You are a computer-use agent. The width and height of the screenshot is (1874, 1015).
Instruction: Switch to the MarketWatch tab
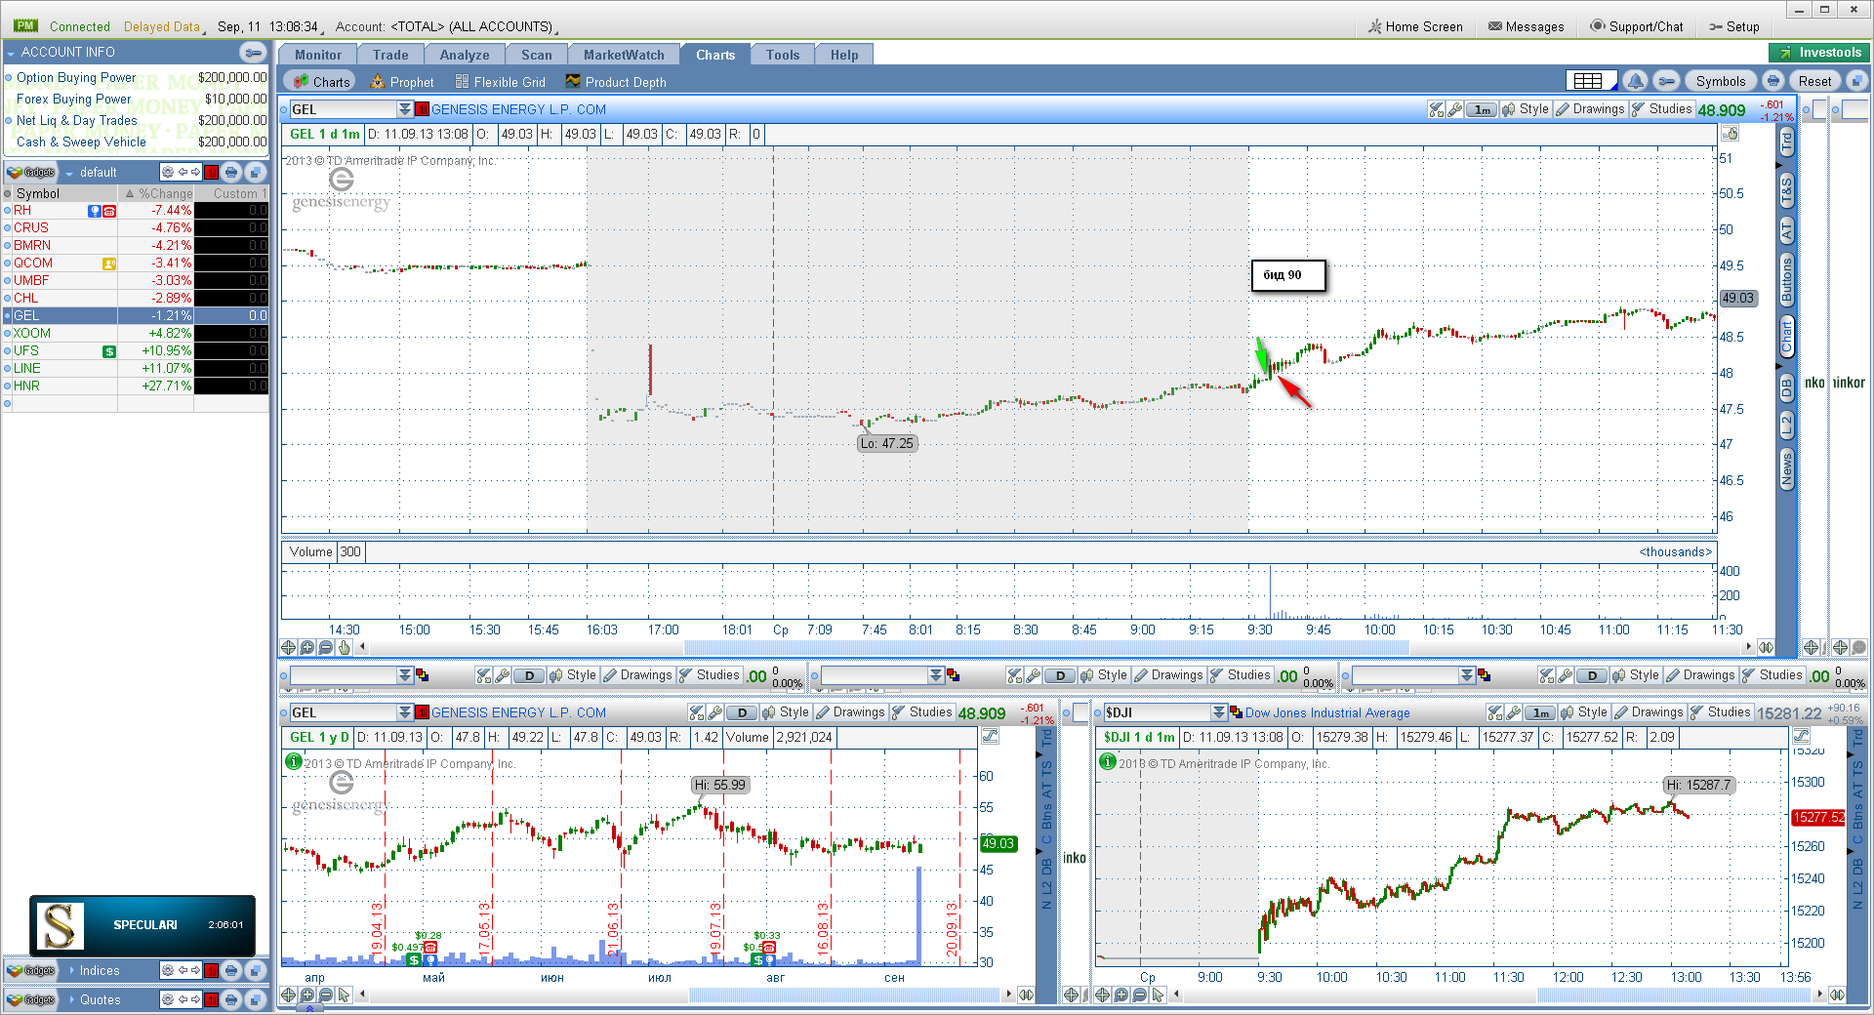coord(624,55)
